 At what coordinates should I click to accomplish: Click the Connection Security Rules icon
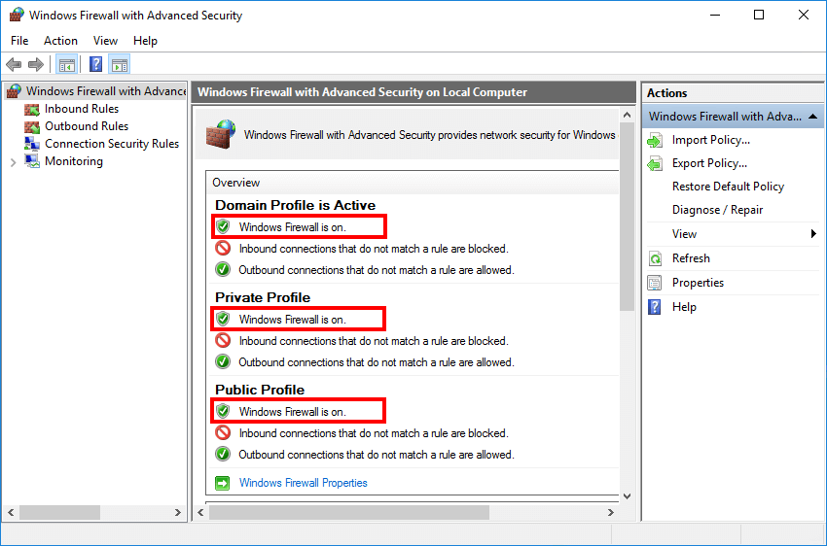(x=32, y=144)
